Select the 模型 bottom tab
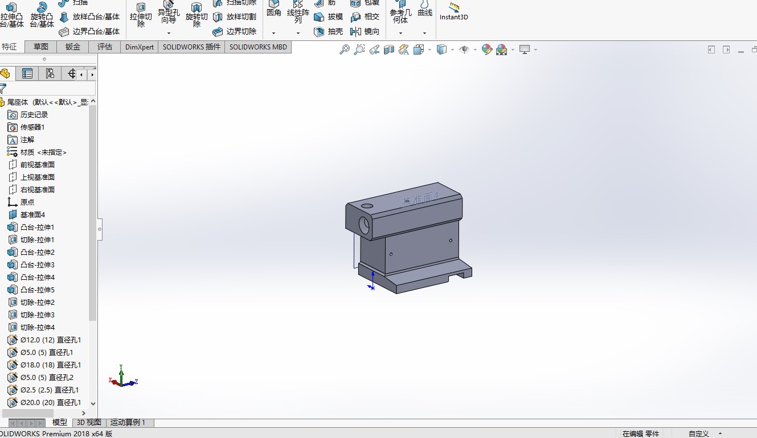 click(60, 423)
